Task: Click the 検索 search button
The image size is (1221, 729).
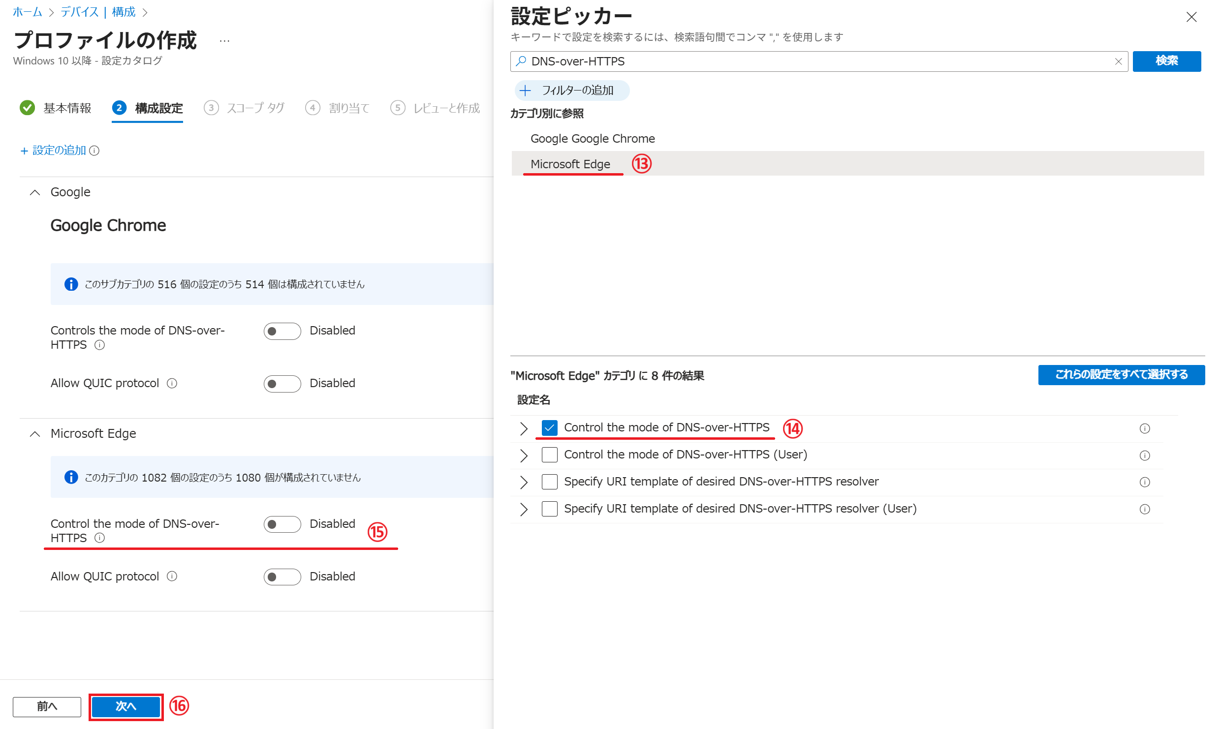Action: [1166, 61]
